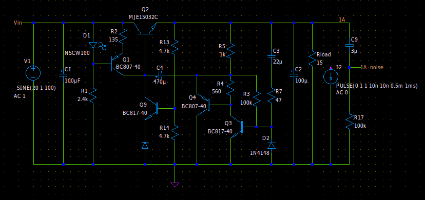Screen dimensions: 425x200
Task: Click the 100µF value of C1
Action: (73, 81)
